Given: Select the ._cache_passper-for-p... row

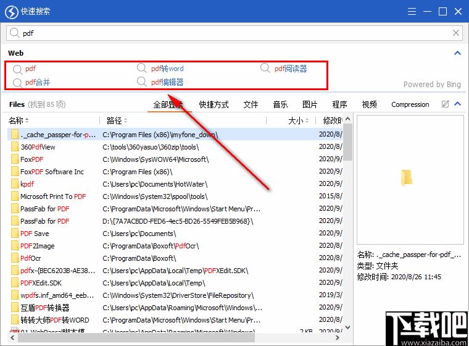Looking at the screenshot, I should point(175,134).
